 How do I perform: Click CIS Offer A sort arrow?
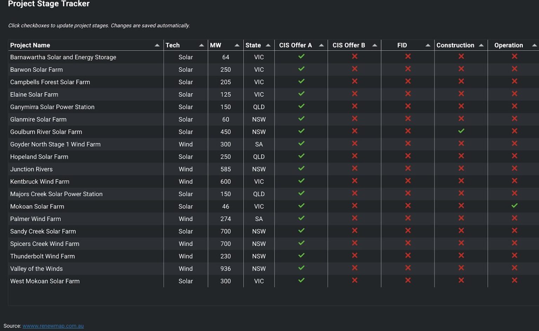tap(321, 45)
